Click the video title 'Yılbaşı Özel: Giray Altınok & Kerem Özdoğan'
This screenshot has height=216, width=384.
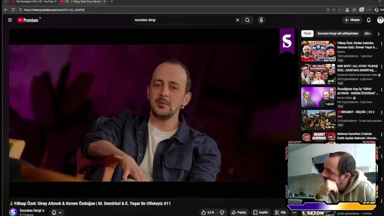(x=90, y=203)
